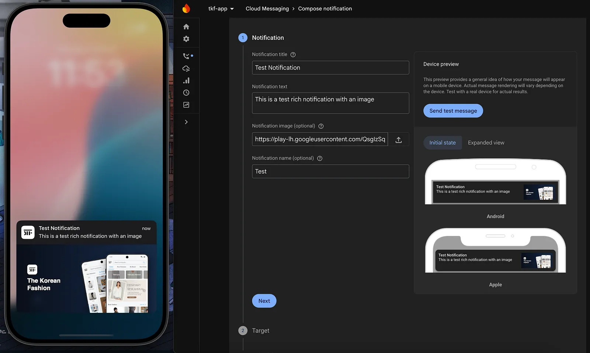Open Analytics bar chart icon
This screenshot has height=353, width=590.
tap(186, 80)
